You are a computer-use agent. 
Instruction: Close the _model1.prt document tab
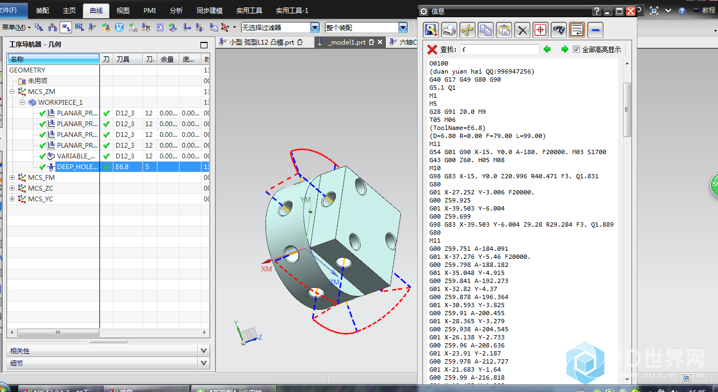point(379,42)
